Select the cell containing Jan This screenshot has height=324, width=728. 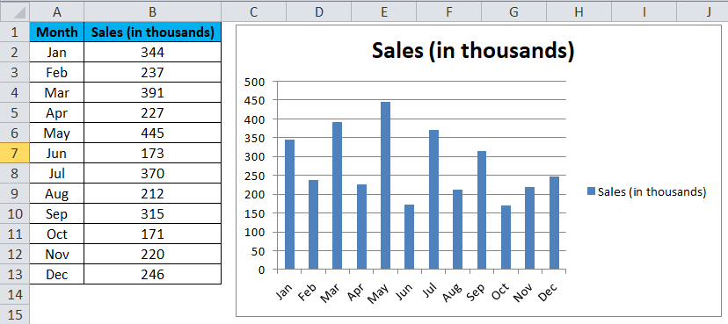57,53
